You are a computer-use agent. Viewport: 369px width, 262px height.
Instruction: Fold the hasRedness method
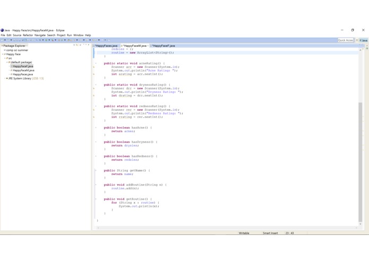(96, 156)
